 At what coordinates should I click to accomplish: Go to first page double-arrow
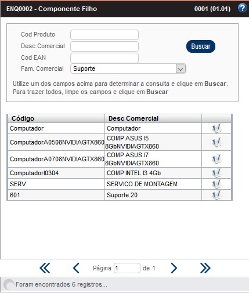pyautogui.click(x=45, y=268)
